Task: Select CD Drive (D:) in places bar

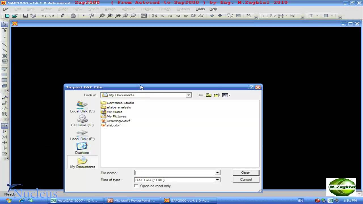Action: [x=82, y=121]
